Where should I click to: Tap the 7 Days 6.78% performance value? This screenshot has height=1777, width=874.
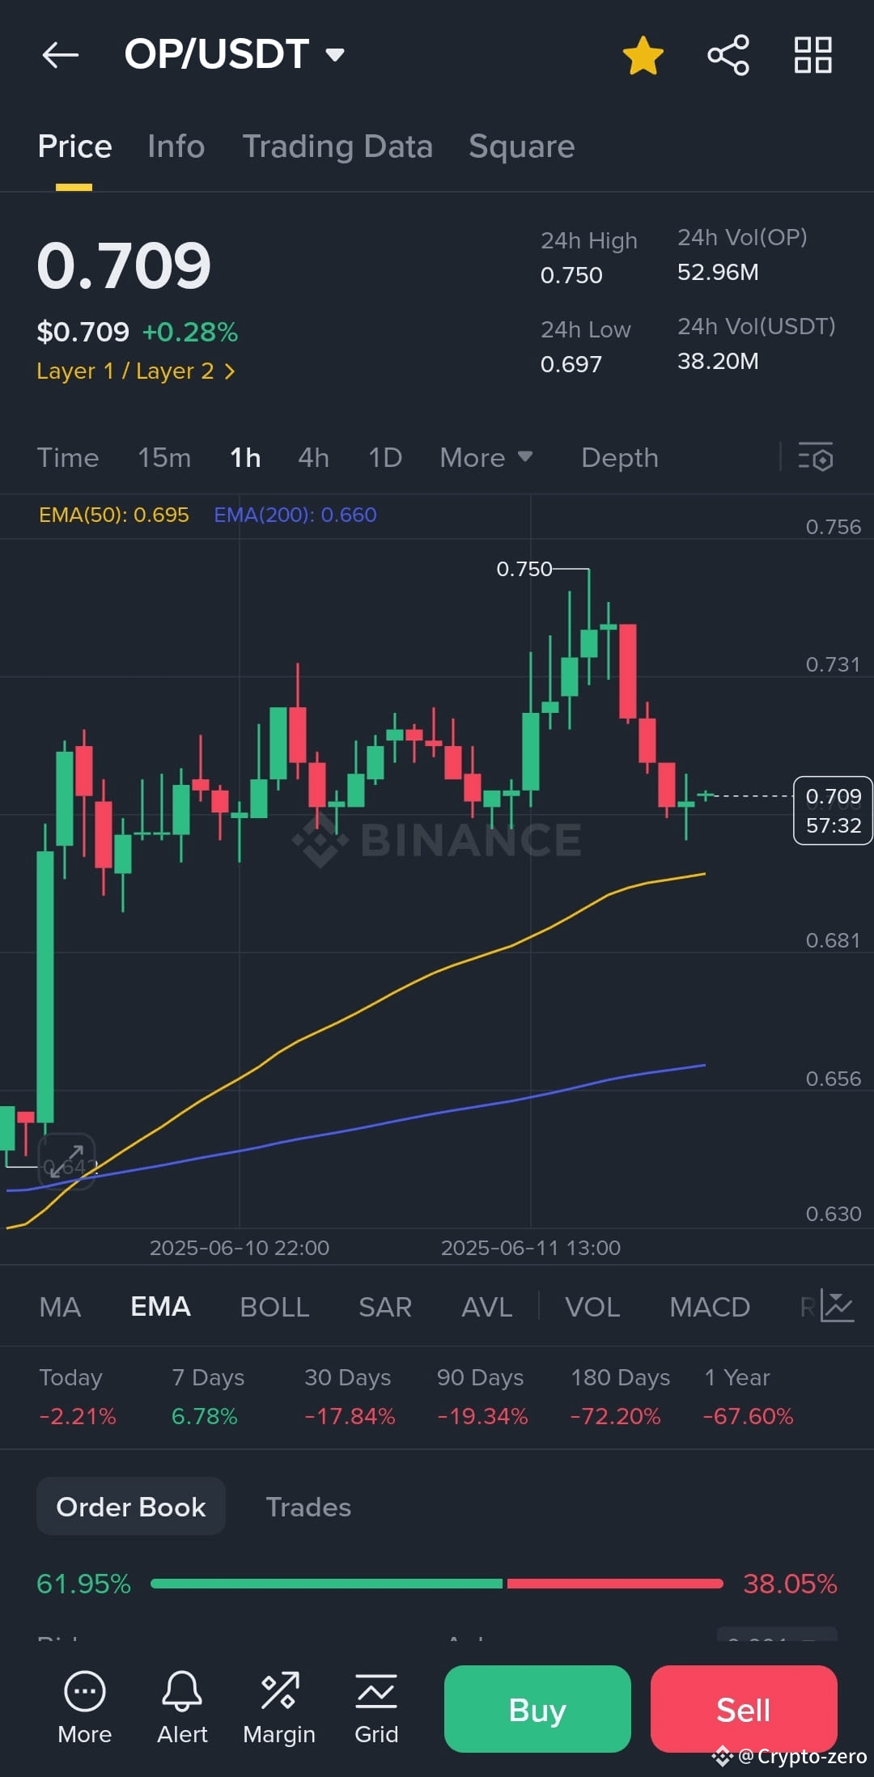click(x=204, y=1416)
